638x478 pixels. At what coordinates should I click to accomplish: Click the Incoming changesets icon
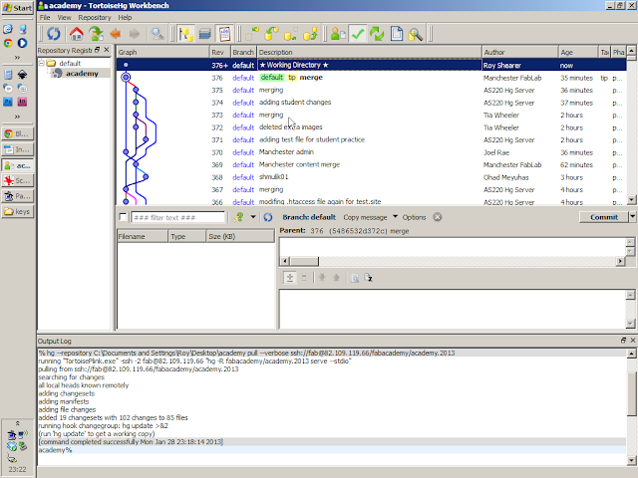click(x=252, y=34)
